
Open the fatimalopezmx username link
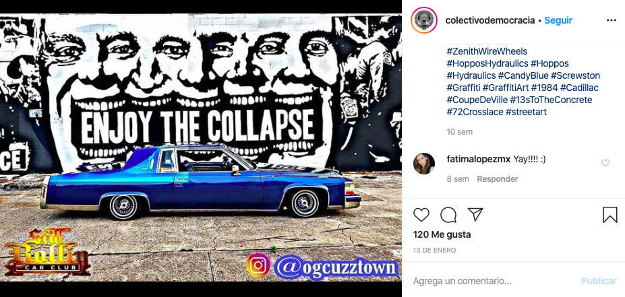(478, 159)
